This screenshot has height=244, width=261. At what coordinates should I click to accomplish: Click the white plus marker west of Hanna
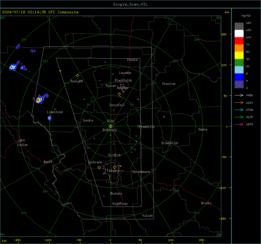pyautogui.click(x=164, y=117)
